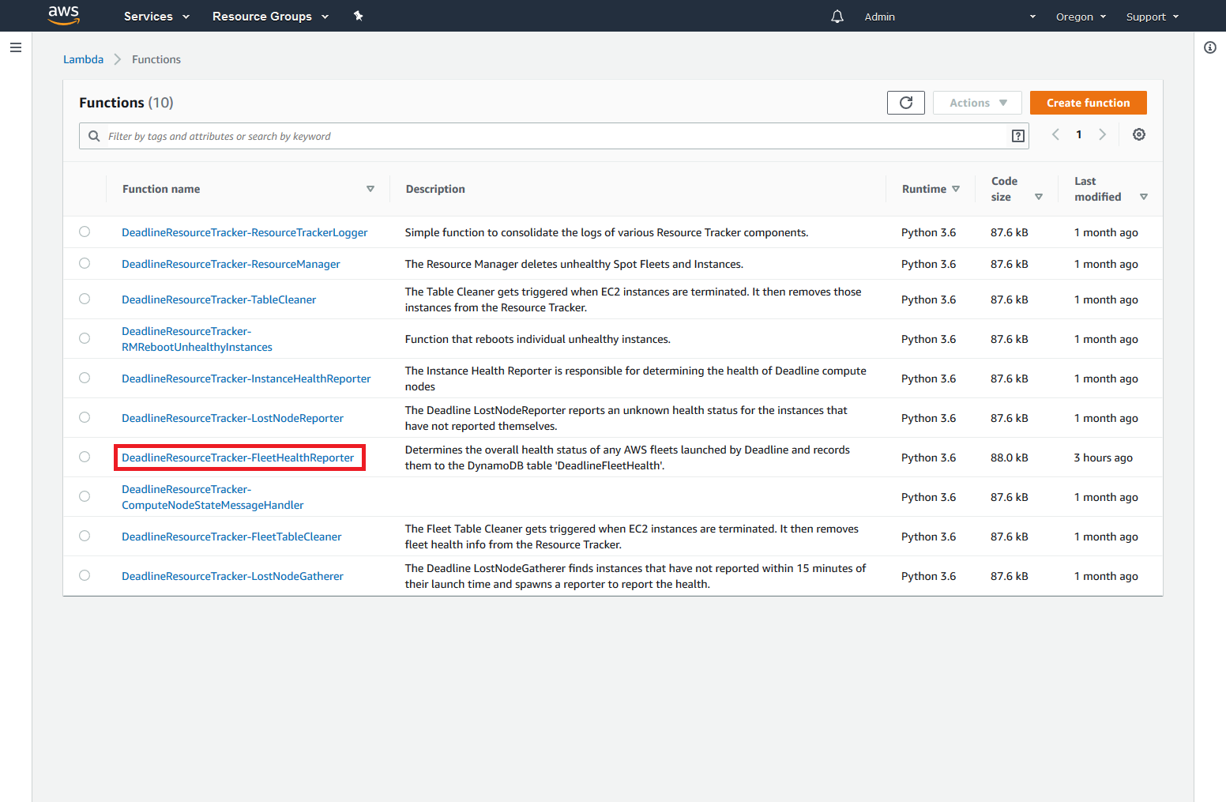This screenshot has width=1226, height=802.
Task: Select the FleetHealthReporter radio
Action: pyautogui.click(x=85, y=457)
